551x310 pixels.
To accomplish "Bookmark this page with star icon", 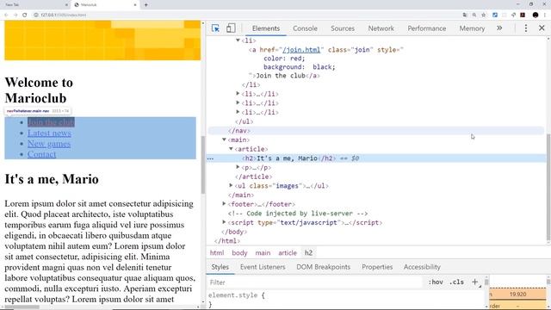I will click(484, 15).
